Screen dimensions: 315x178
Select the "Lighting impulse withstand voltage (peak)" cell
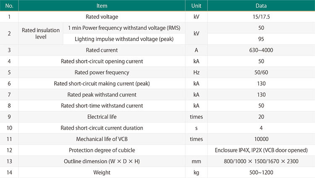(x=124, y=39)
